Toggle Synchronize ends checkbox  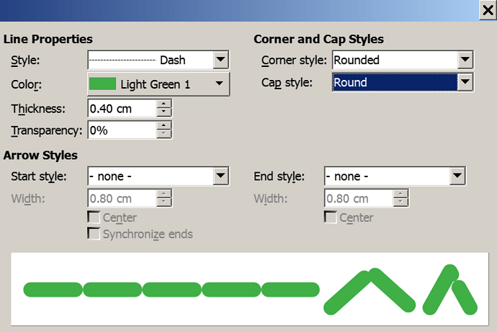click(x=94, y=234)
